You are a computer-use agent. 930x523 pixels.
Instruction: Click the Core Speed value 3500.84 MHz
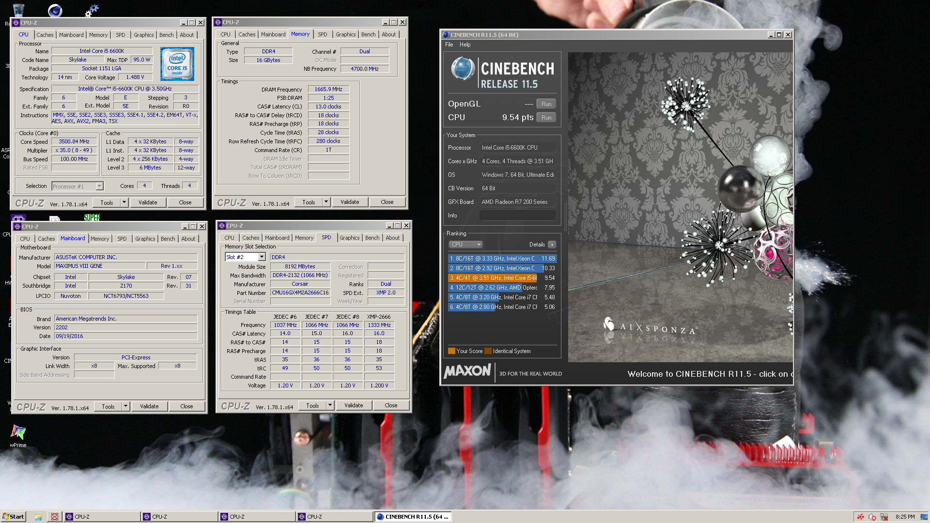coord(74,142)
